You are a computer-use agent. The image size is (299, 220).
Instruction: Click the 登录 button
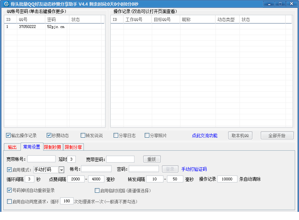[x=170, y=169]
